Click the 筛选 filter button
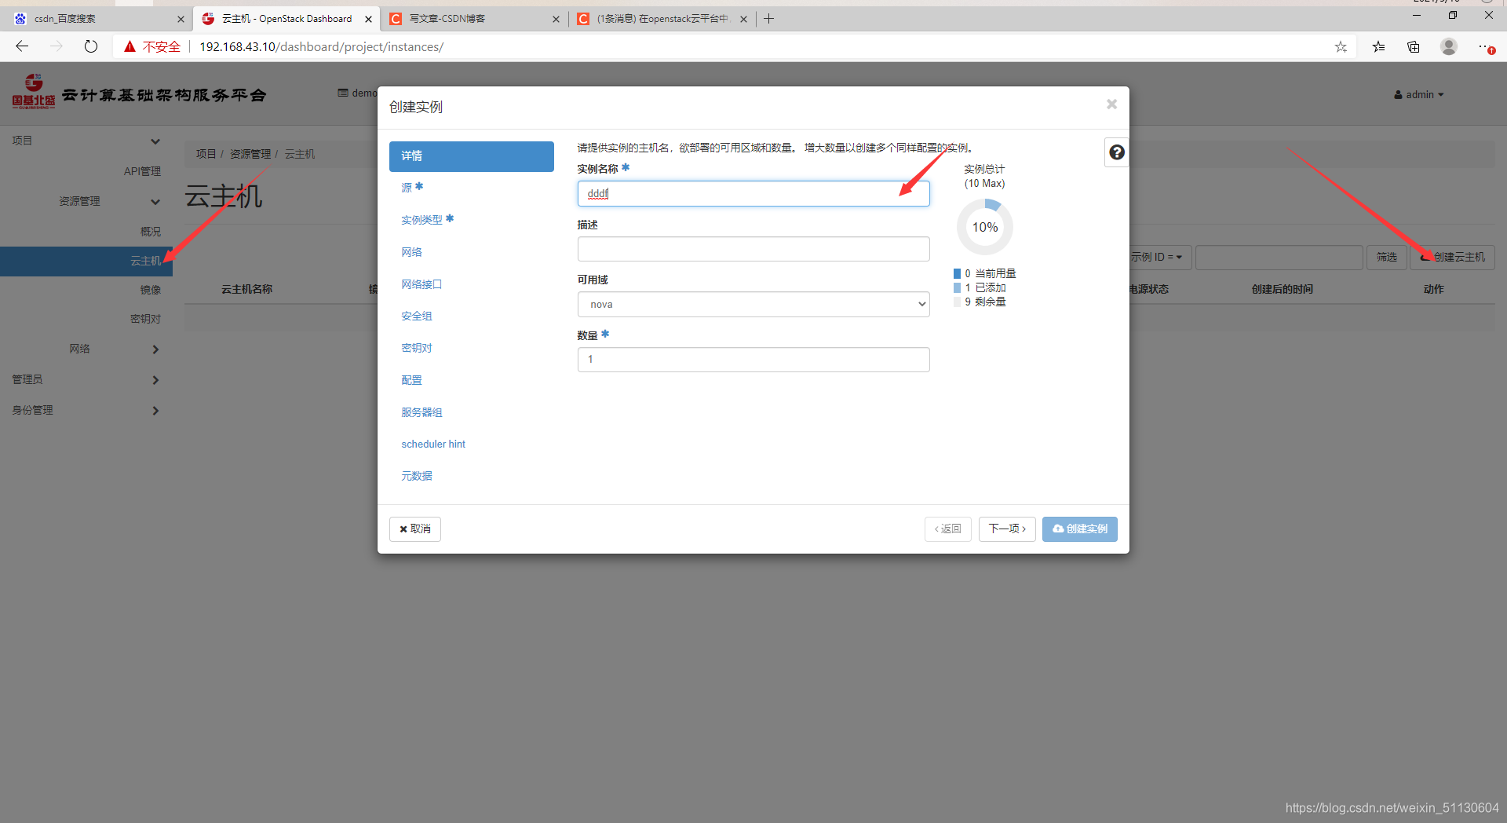The height and width of the screenshot is (823, 1507). [x=1386, y=258]
